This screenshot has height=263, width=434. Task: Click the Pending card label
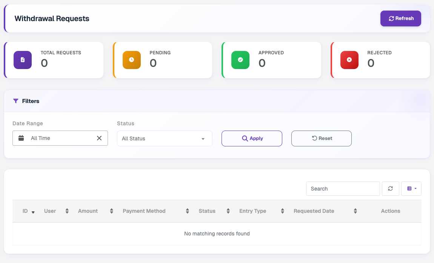(160, 52)
